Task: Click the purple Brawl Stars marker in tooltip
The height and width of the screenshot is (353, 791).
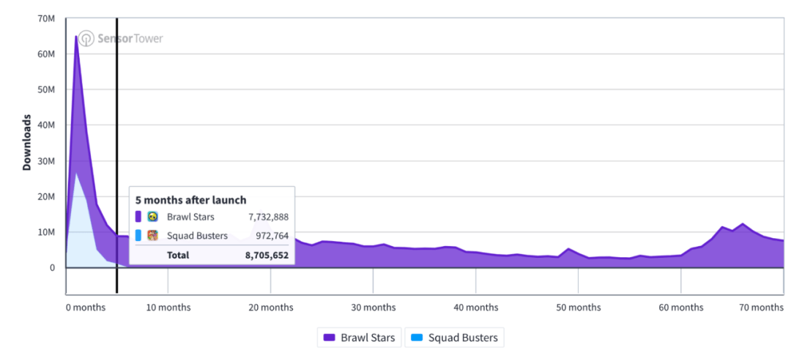Action: pyautogui.click(x=138, y=217)
